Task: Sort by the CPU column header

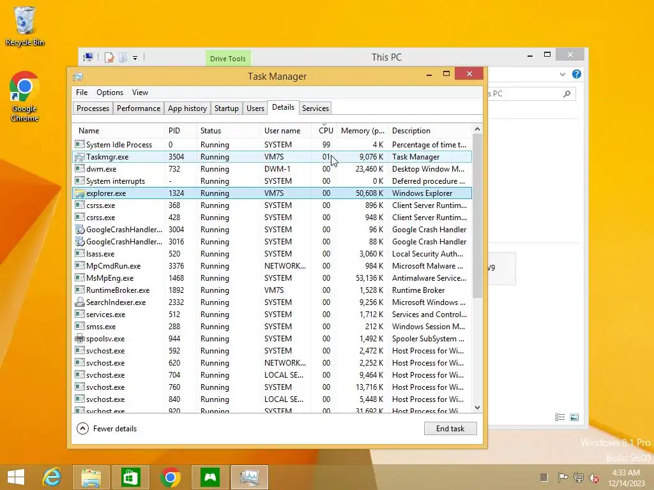Action: (x=324, y=131)
